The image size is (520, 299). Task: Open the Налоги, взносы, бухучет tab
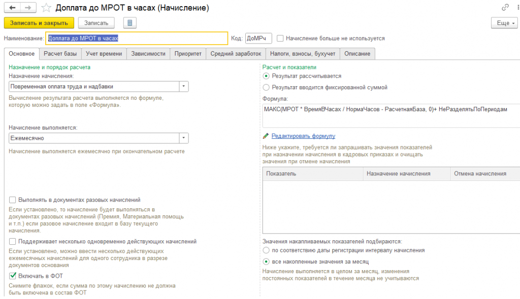coord(303,54)
